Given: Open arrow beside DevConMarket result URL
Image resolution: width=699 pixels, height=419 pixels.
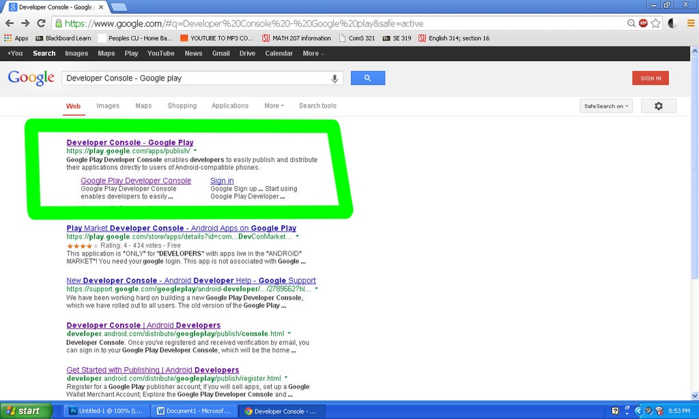Looking at the screenshot, I should (298, 236).
